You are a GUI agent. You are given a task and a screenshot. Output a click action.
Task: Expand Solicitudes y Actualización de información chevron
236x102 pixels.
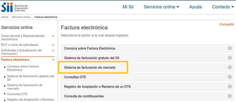pyautogui.click(x=53, y=50)
